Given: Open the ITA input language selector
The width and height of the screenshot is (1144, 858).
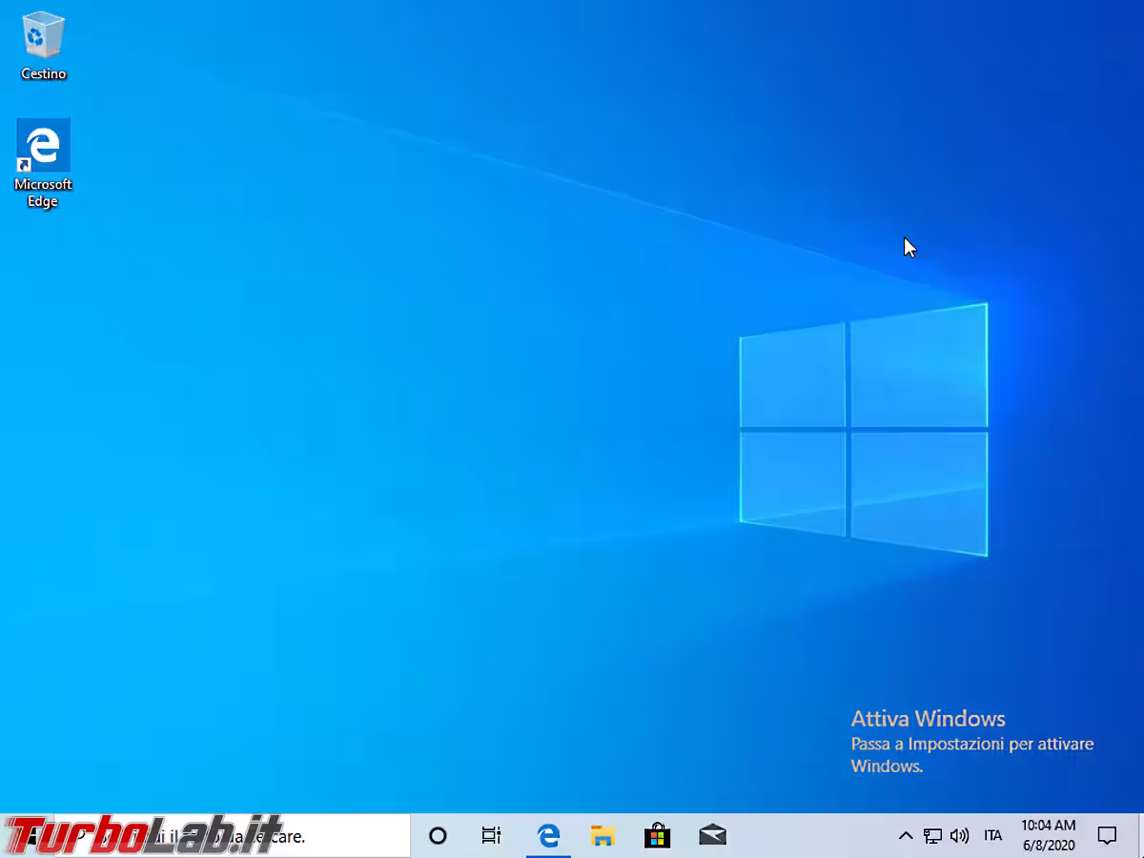Looking at the screenshot, I should tap(992, 836).
